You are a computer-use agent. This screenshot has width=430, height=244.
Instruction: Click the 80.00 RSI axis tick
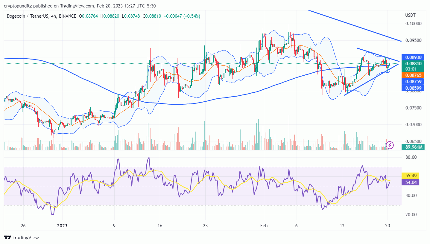tap(411, 157)
